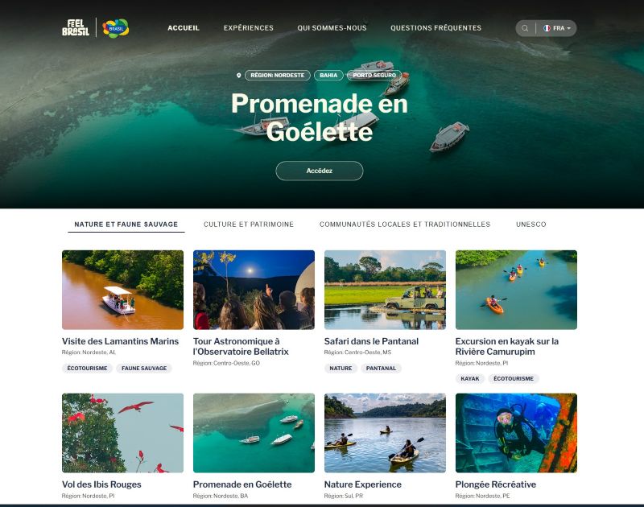The image size is (644, 507).
Task: Click the Porto Seguro tag
Action: tap(374, 76)
